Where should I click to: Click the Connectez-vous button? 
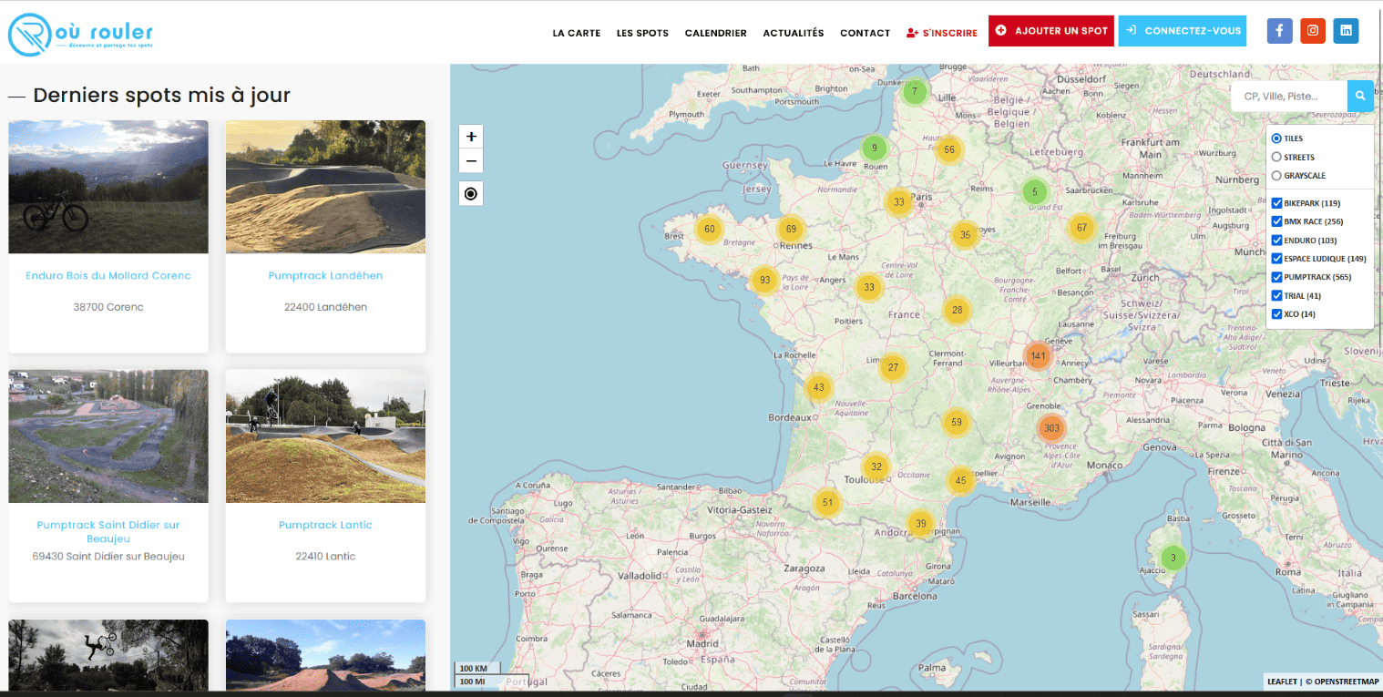(x=1182, y=31)
